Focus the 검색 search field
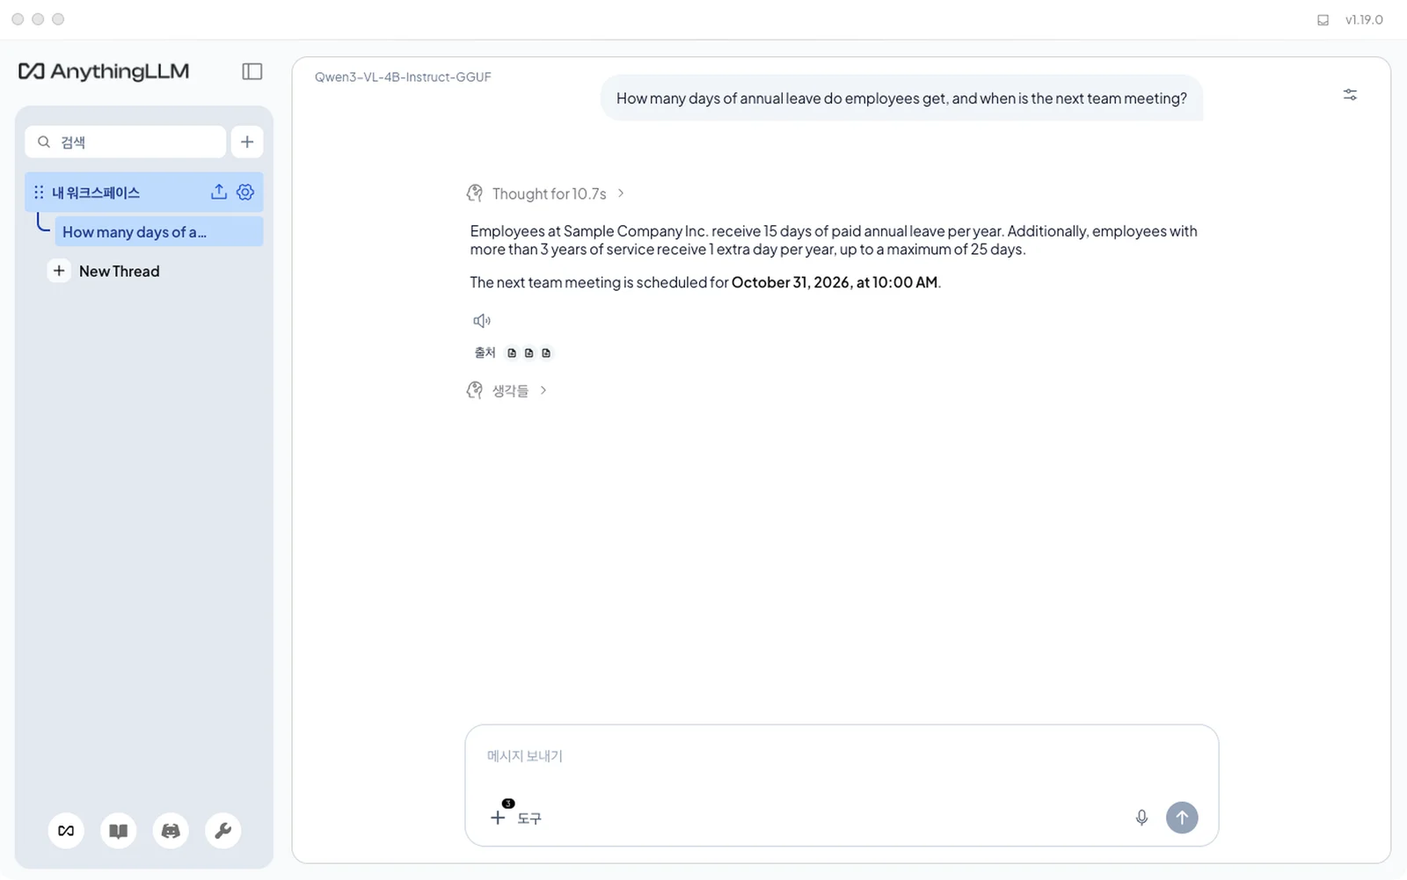This screenshot has height=880, width=1407. [125, 142]
